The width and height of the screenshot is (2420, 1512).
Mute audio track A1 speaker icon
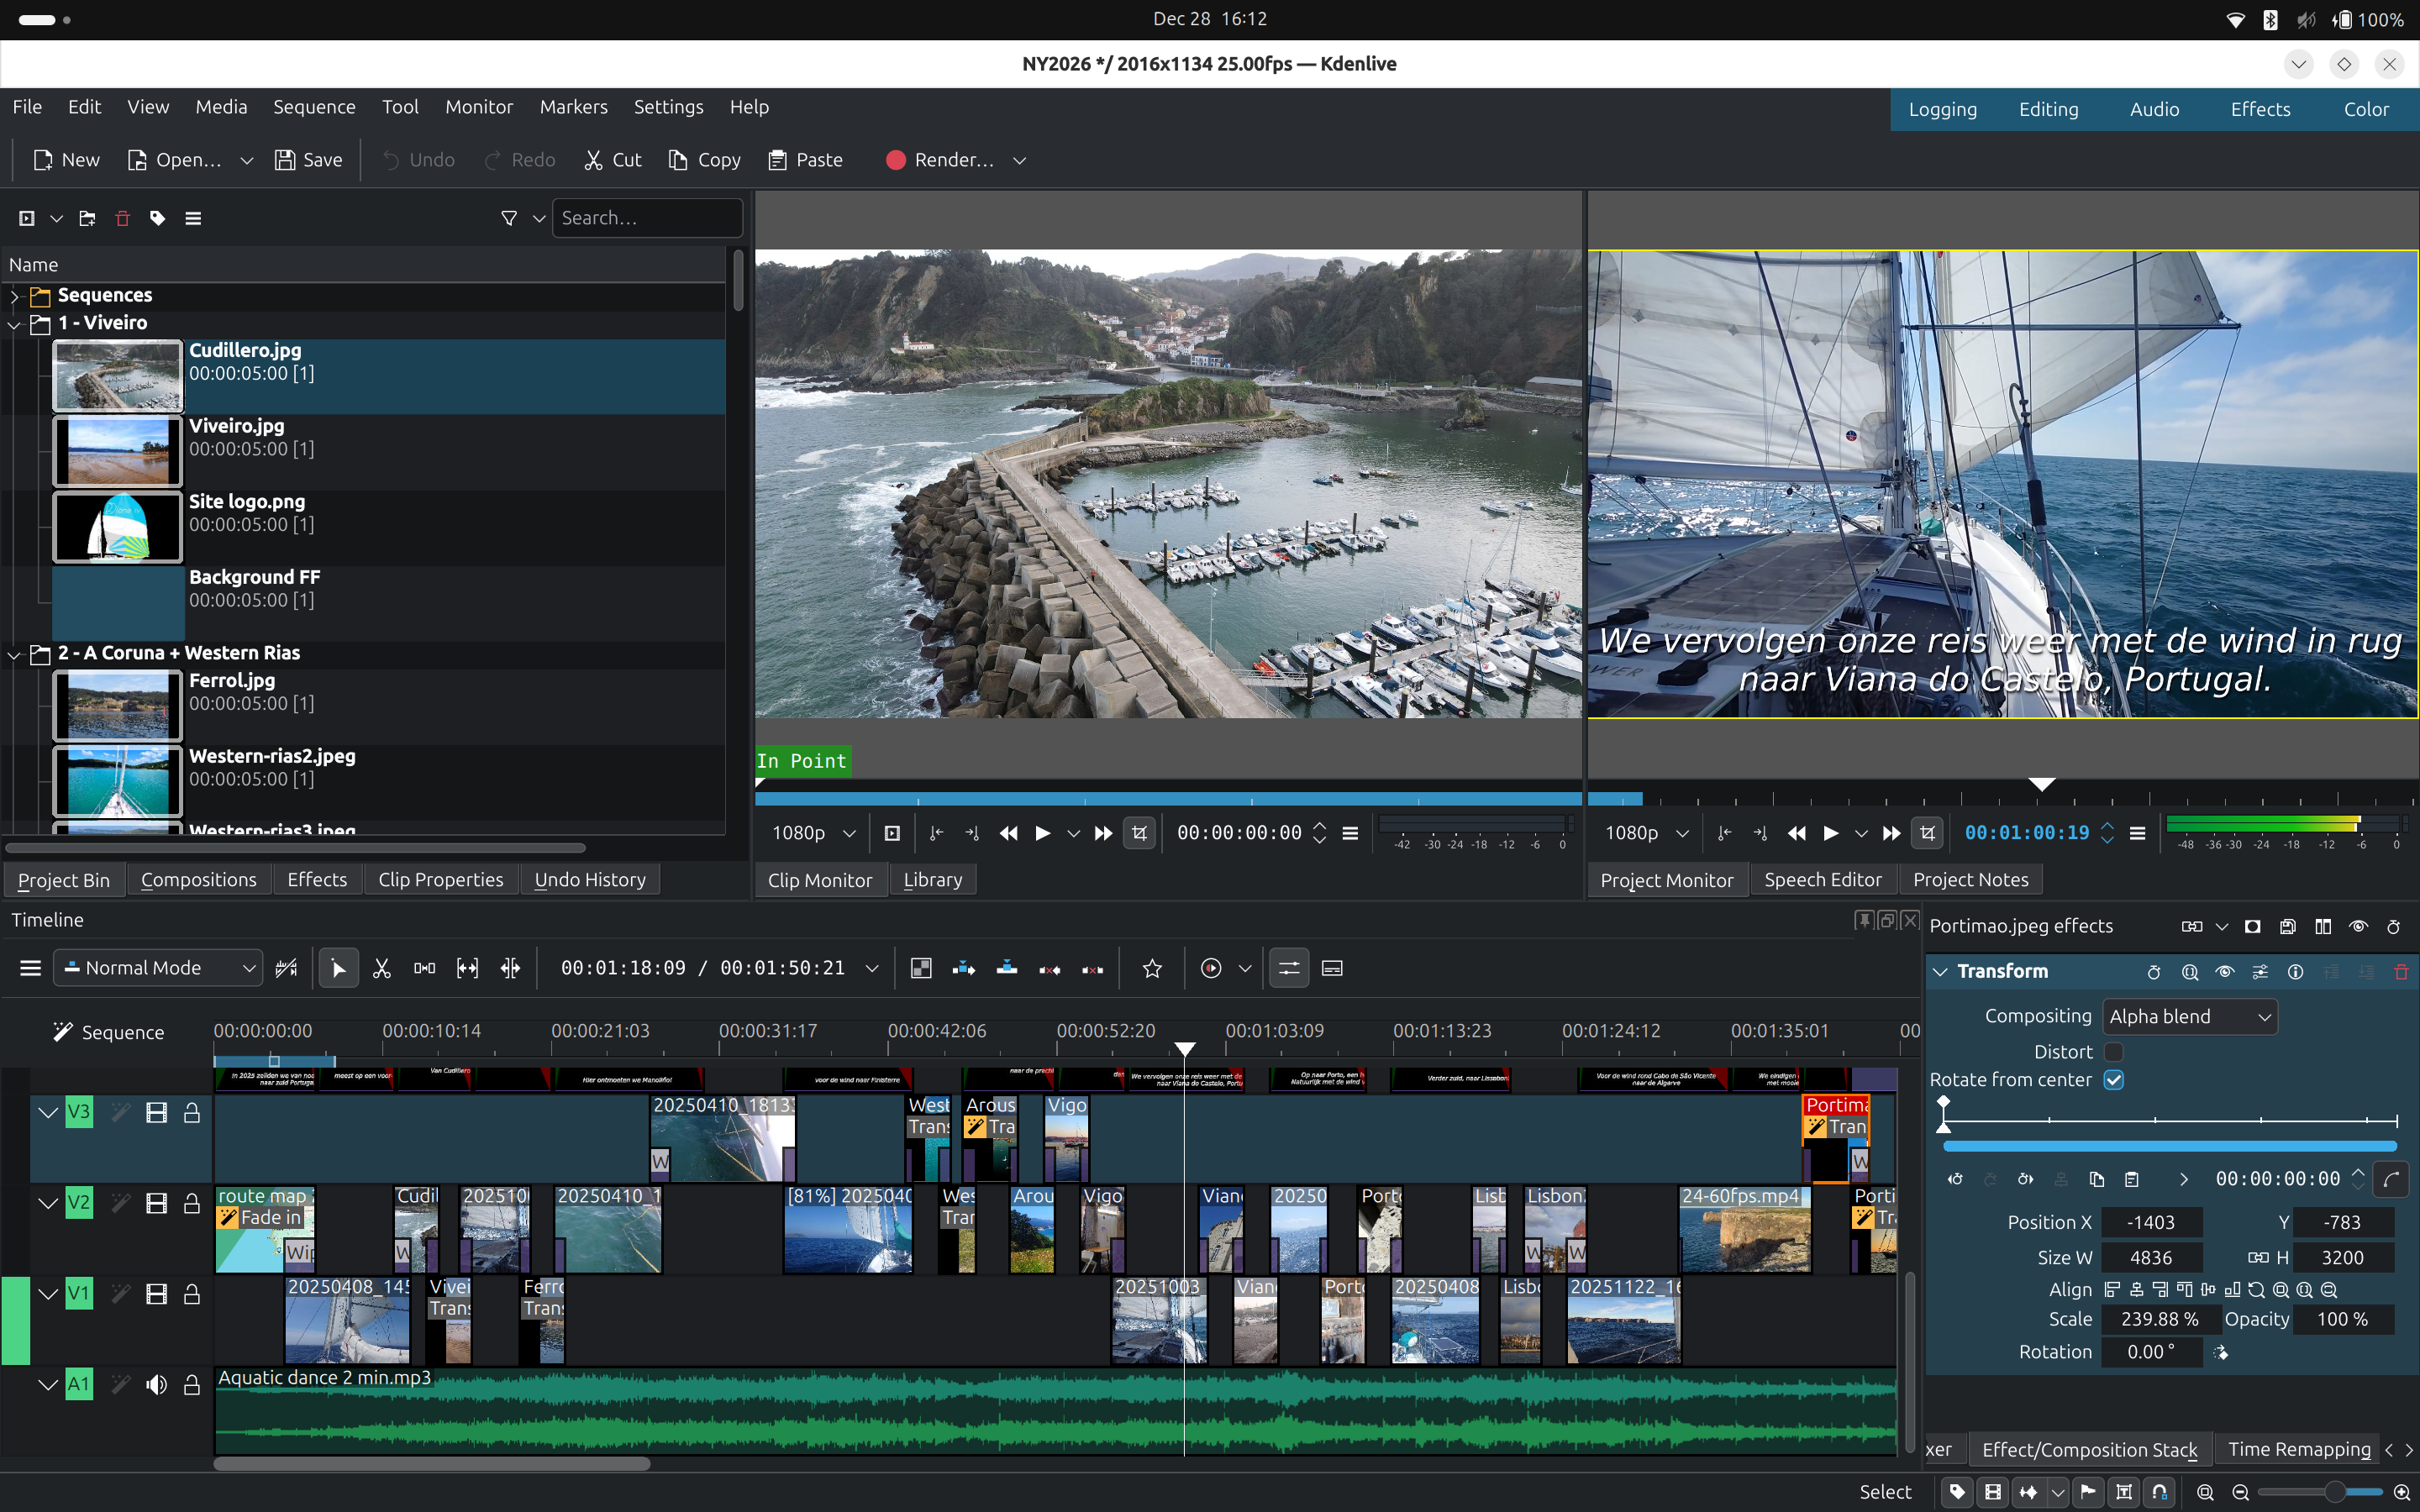[x=156, y=1384]
